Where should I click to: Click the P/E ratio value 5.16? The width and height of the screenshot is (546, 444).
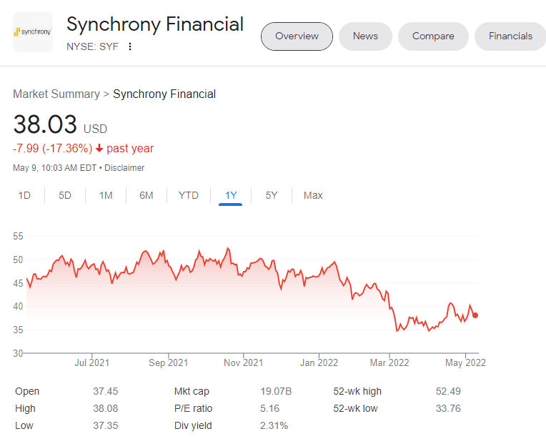[x=270, y=408]
